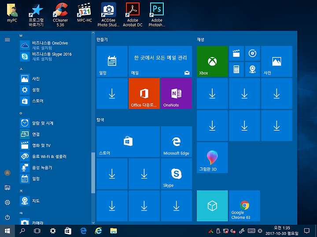Click the 재생 group header
Viewport: 317px width, 237px height.
[x=201, y=39]
